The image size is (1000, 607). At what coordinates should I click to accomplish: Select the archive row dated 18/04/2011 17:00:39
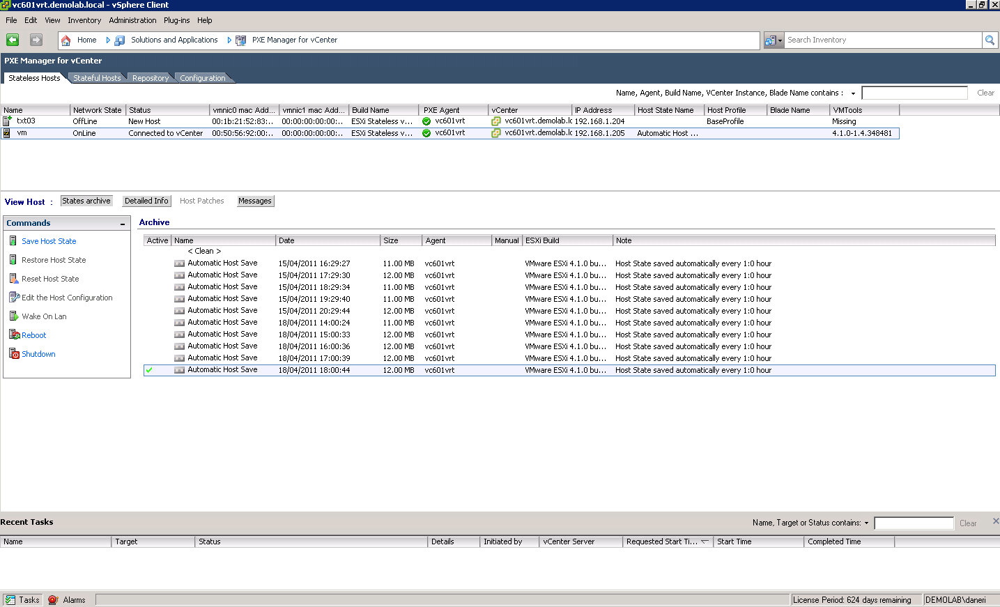[569, 358]
